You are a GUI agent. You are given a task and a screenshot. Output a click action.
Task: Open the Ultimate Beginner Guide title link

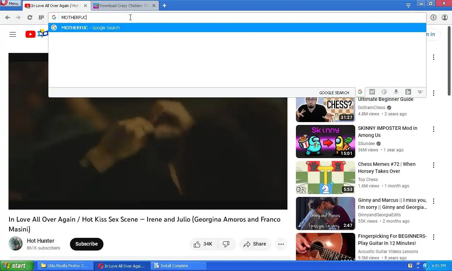(x=386, y=99)
